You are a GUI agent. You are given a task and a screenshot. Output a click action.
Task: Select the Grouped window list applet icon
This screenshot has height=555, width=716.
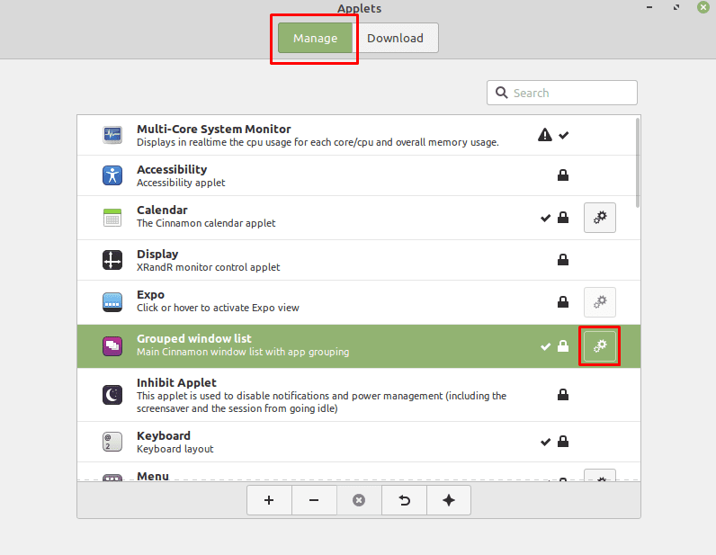[112, 346]
